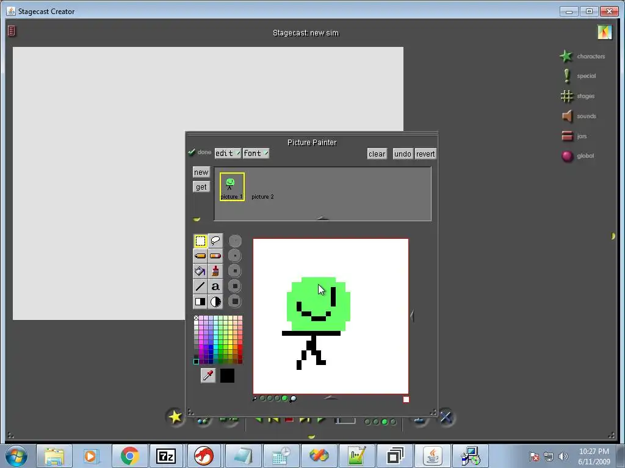Viewport: 625px width, 468px height.
Task: Collapse the picture list with its bottom-edge triangle
Action: click(322, 218)
